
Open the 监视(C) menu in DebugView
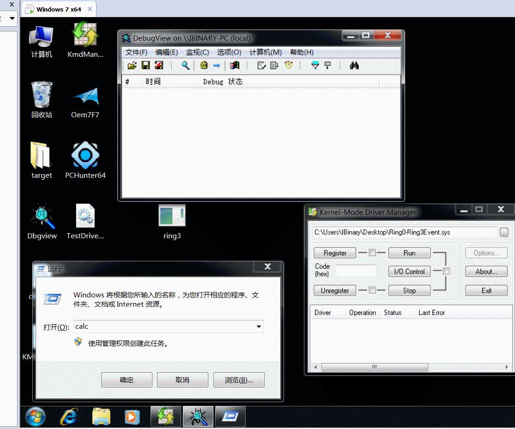(197, 52)
